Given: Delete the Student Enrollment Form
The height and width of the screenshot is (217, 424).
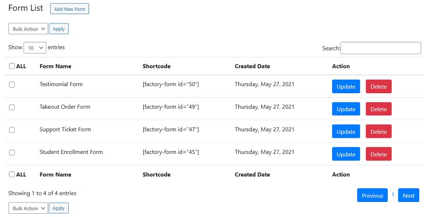Looking at the screenshot, I should (378, 154).
